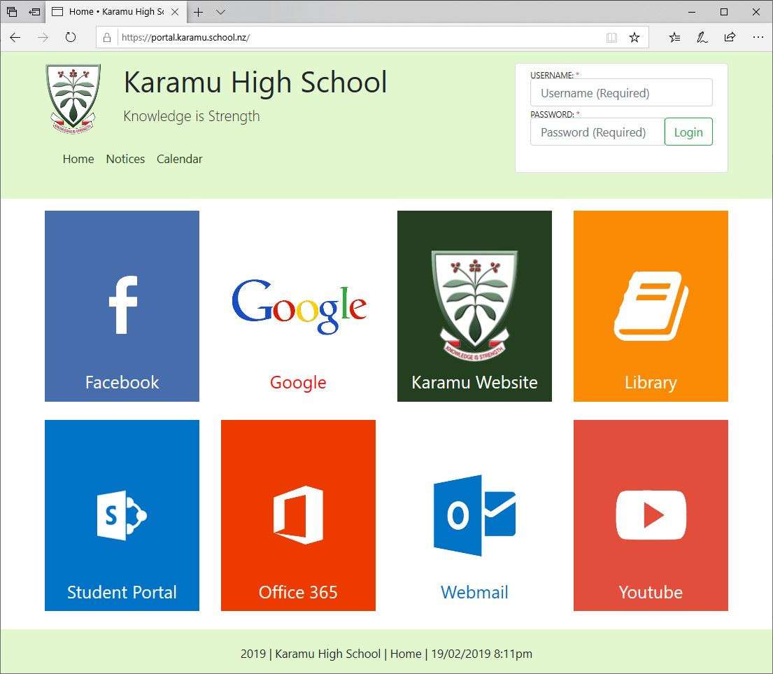This screenshot has width=773, height=674.
Task: Click the address bar URL
Action: (x=185, y=38)
